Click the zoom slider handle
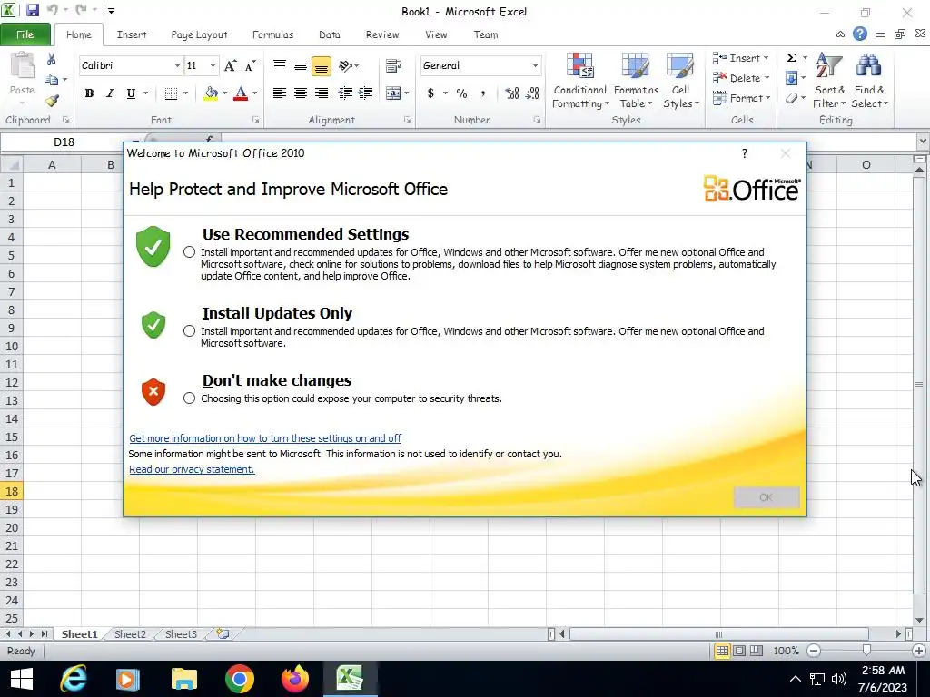Screen dimensions: 930x697 [866, 651]
